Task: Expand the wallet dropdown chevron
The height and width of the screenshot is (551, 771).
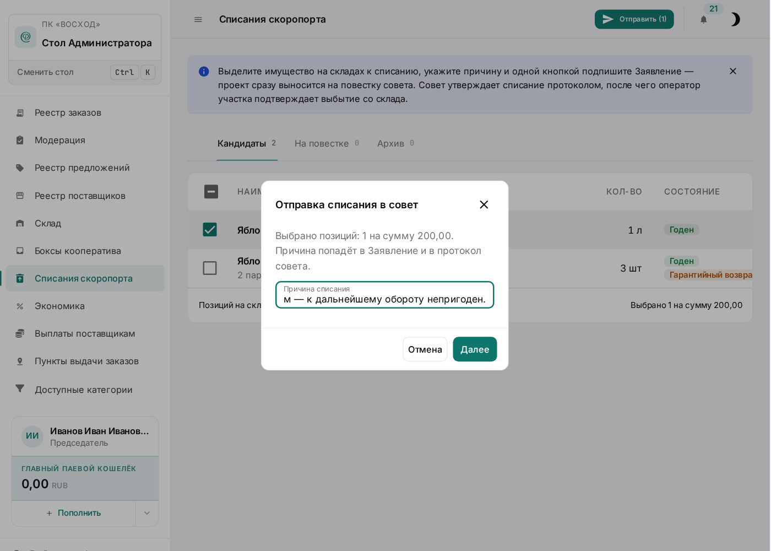Action: [x=147, y=513]
